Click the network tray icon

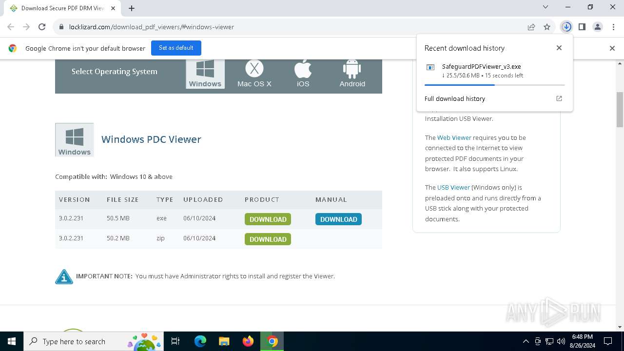tap(549, 341)
